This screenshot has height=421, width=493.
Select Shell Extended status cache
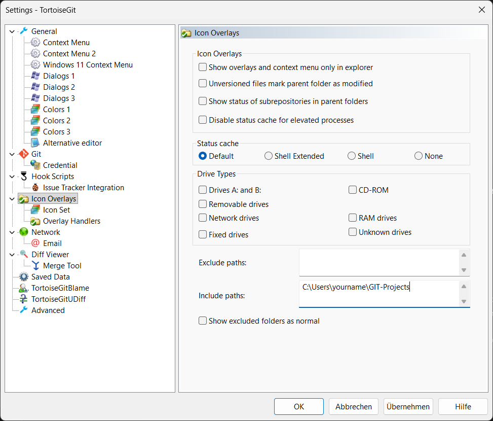coord(268,156)
